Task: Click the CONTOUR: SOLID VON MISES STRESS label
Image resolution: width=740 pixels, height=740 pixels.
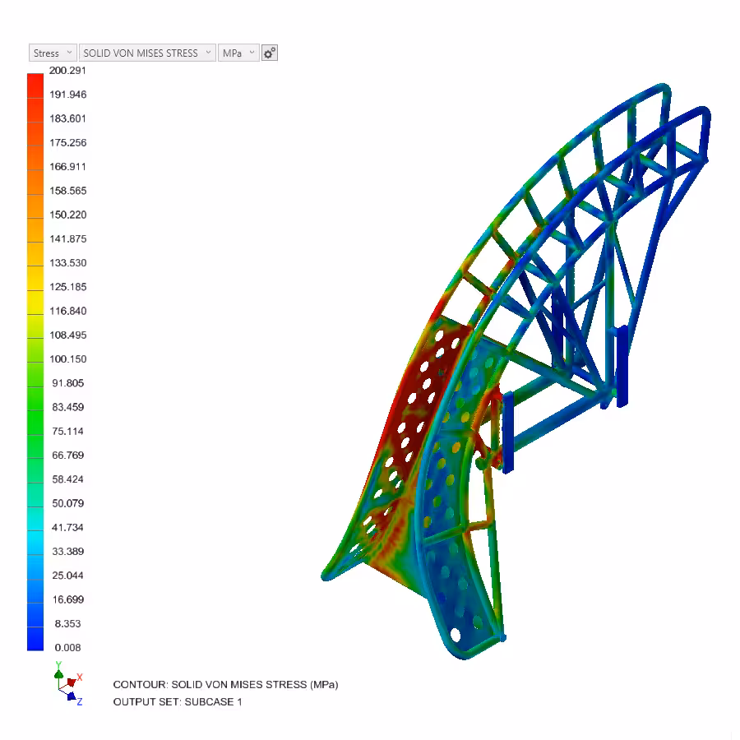Action: [225, 684]
